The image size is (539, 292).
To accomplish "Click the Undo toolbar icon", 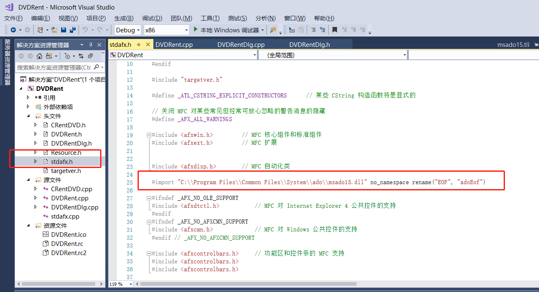I will pyautogui.click(x=85, y=30).
